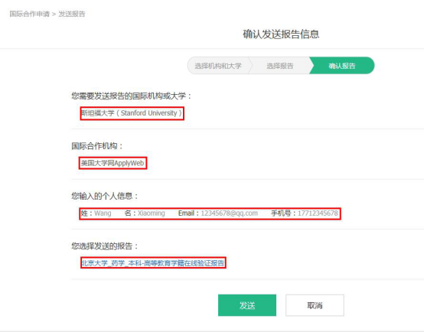This screenshot has width=424, height=332.
Task: Click the 确认发送报告信息 heading
Action: tap(281, 34)
